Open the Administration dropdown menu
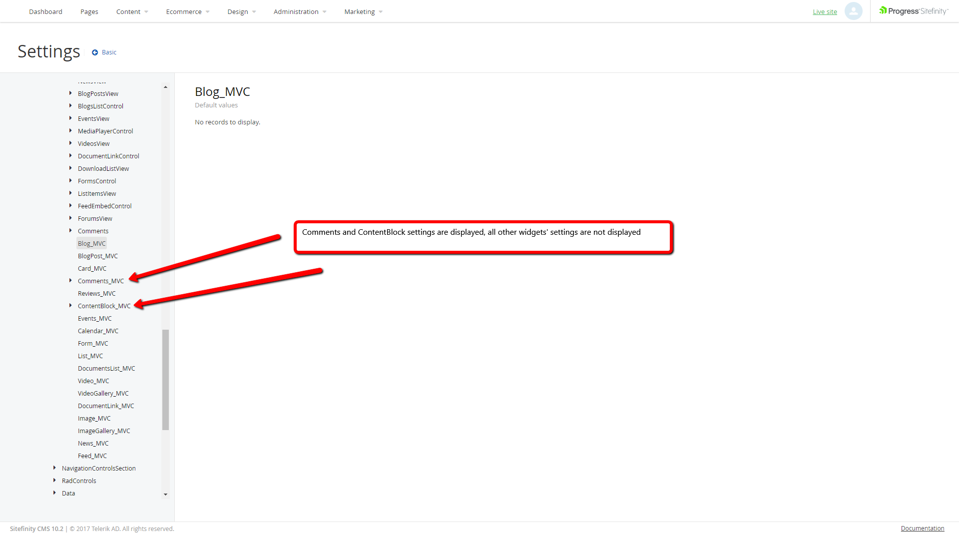 point(296,11)
